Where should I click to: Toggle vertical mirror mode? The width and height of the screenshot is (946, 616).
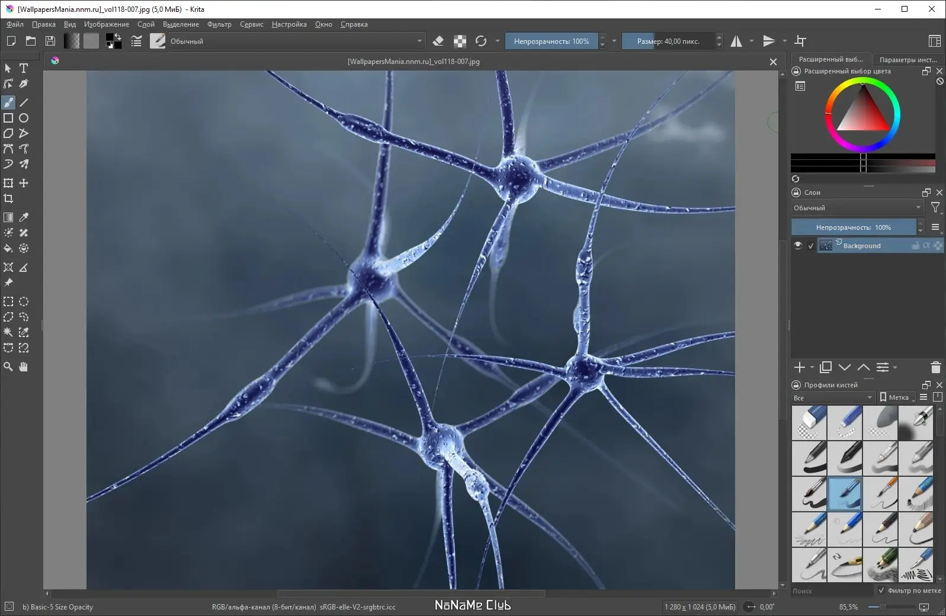coord(769,41)
